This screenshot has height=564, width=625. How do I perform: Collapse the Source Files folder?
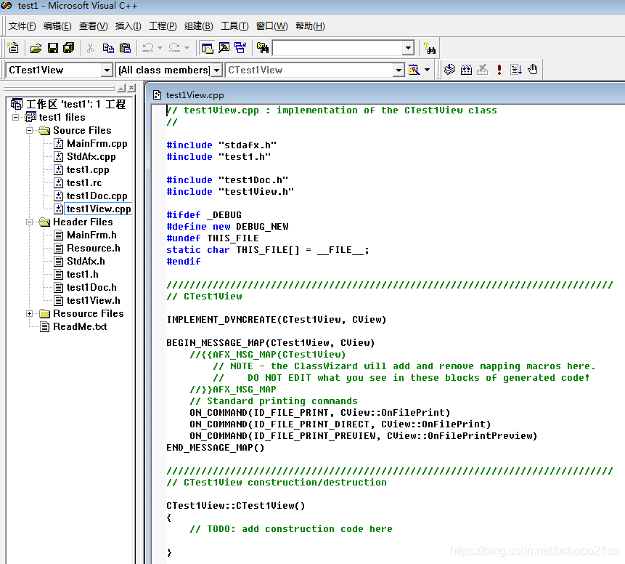point(29,131)
